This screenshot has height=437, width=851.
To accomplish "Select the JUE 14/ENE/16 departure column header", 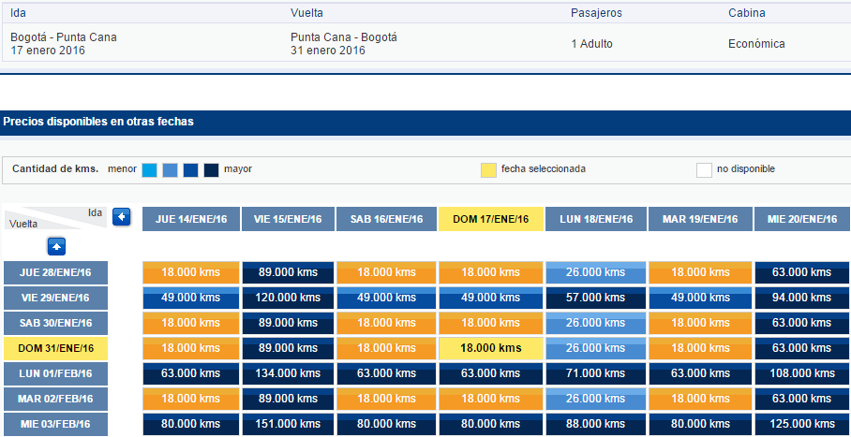I will click(191, 219).
